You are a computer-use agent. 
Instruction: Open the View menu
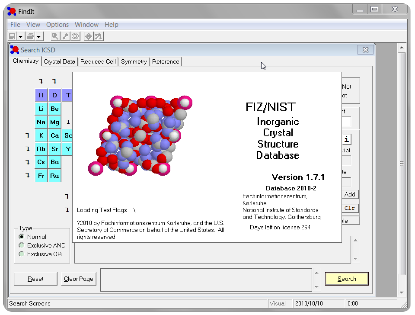pyautogui.click(x=33, y=25)
